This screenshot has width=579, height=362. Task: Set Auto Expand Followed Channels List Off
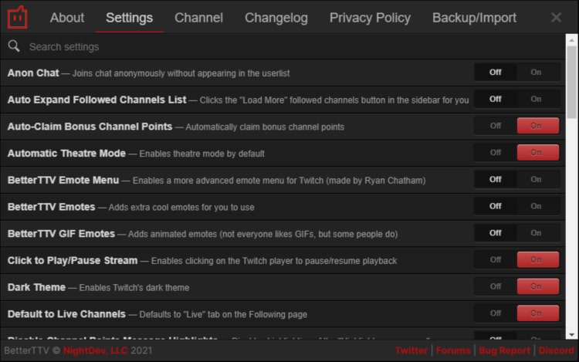point(496,100)
